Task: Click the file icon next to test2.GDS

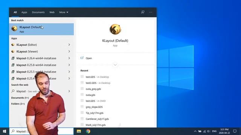Action: click(x=82, y=82)
